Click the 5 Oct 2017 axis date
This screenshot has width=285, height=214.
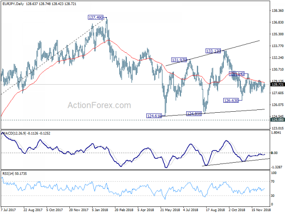coord(54,210)
